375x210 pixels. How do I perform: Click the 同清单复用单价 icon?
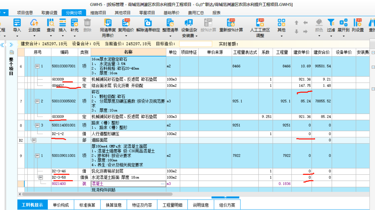(108, 22)
